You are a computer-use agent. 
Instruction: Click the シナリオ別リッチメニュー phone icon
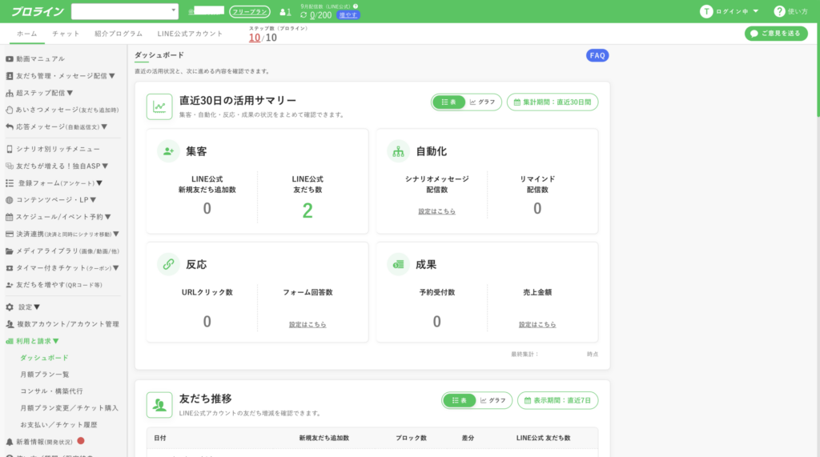pos(10,149)
